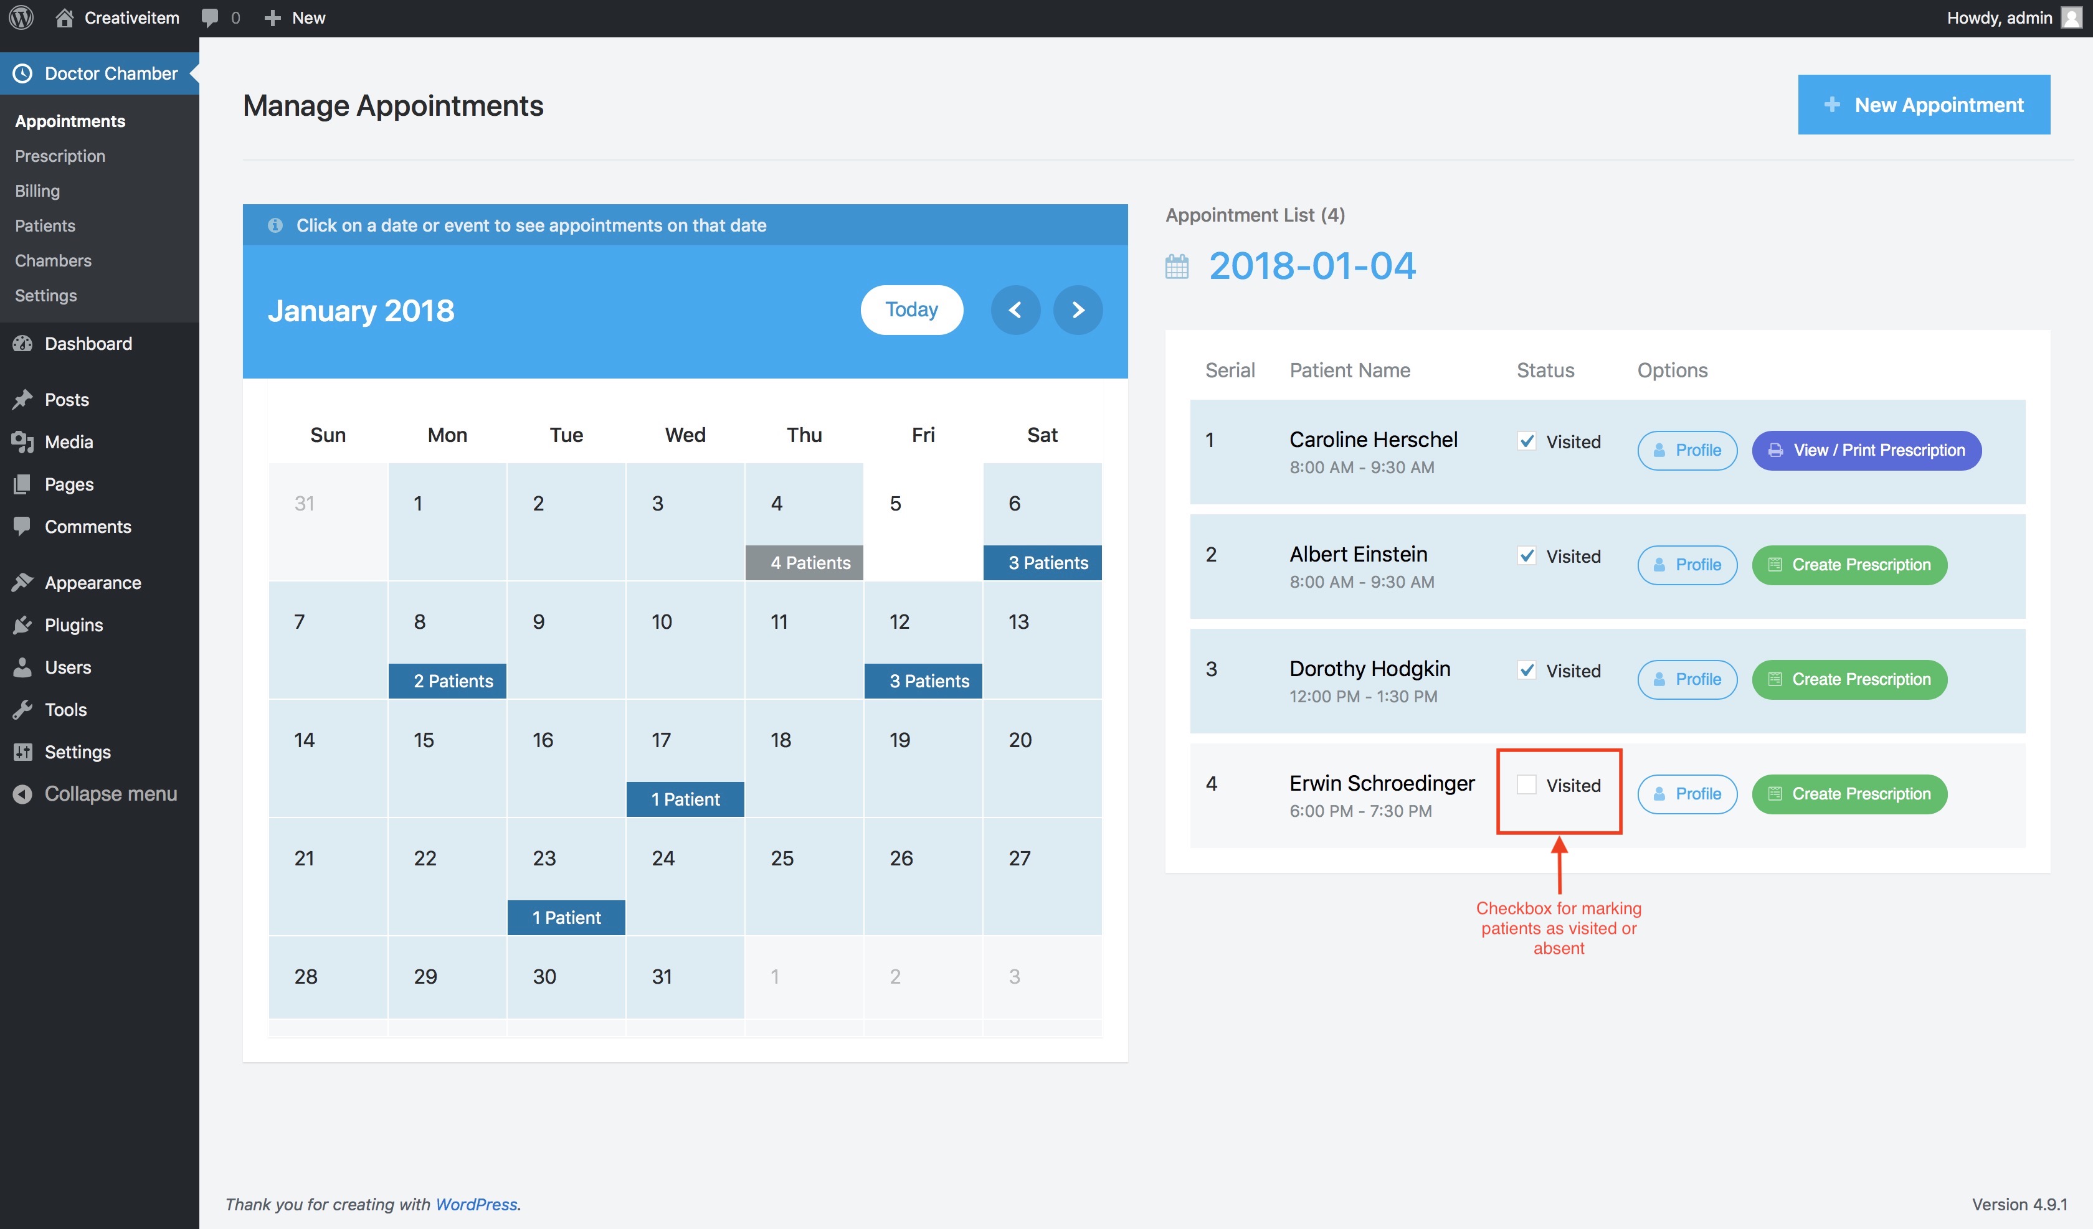Open View / Print Prescription for Caroline
The width and height of the screenshot is (2093, 1229).
1866,450
